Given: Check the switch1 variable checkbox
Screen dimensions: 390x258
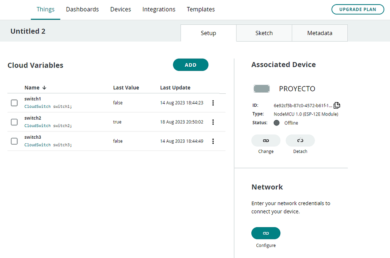Looking at the screenshot, I should pos(14,103).
